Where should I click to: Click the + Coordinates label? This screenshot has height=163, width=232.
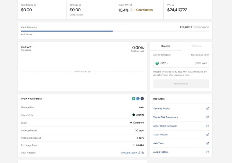(143, 10)
